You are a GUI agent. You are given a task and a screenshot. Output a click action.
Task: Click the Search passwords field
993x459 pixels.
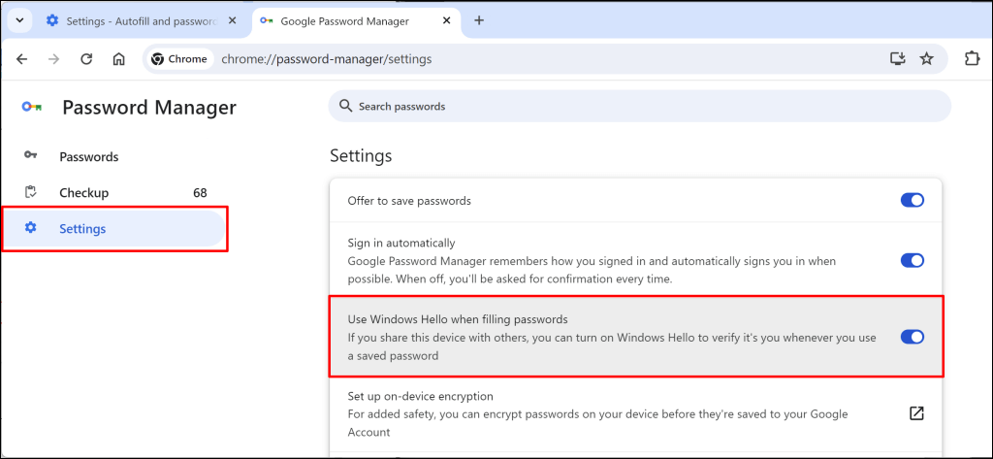pos(640,106)
